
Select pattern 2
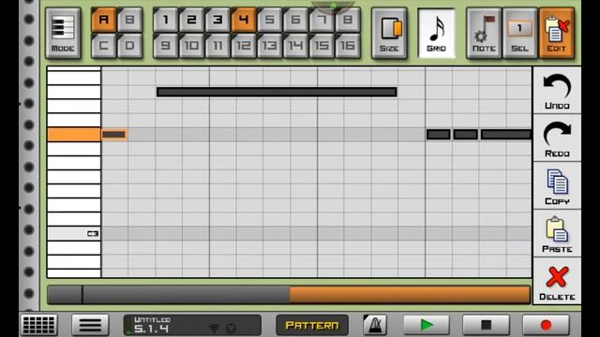click(x=191, y=20)
